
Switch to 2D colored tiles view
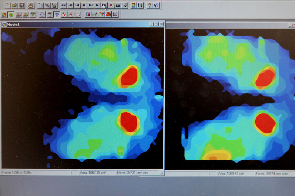[4, 15]
